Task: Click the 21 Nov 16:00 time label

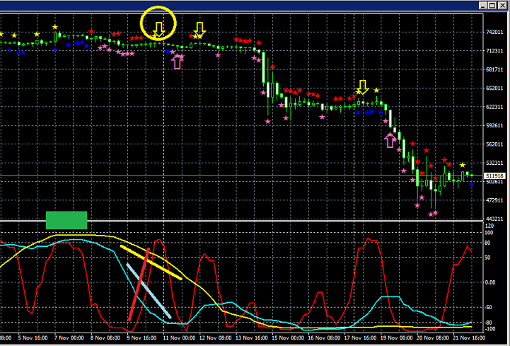Action: (469, 338)
